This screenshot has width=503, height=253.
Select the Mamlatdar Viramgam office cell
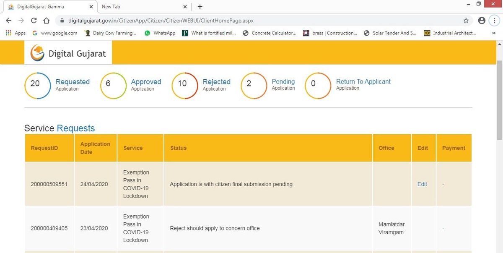(x=392, y=228)
